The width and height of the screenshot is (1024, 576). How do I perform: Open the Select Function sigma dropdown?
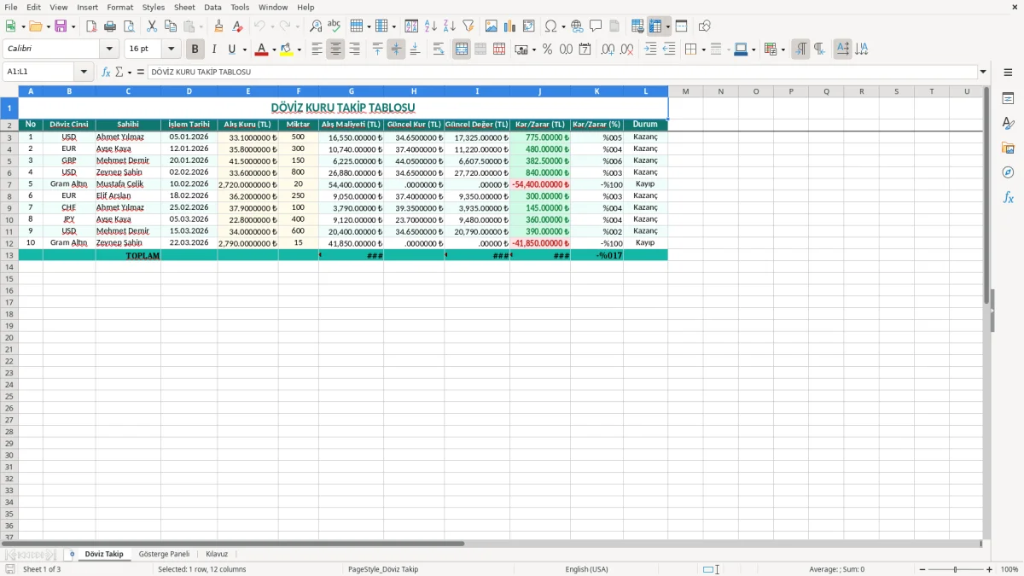129,73
